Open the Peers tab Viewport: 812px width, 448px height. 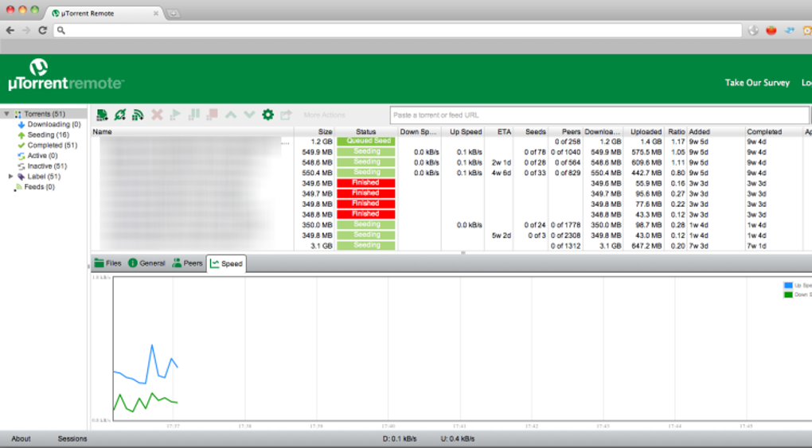pyautogui.click(x=187, y=263)
